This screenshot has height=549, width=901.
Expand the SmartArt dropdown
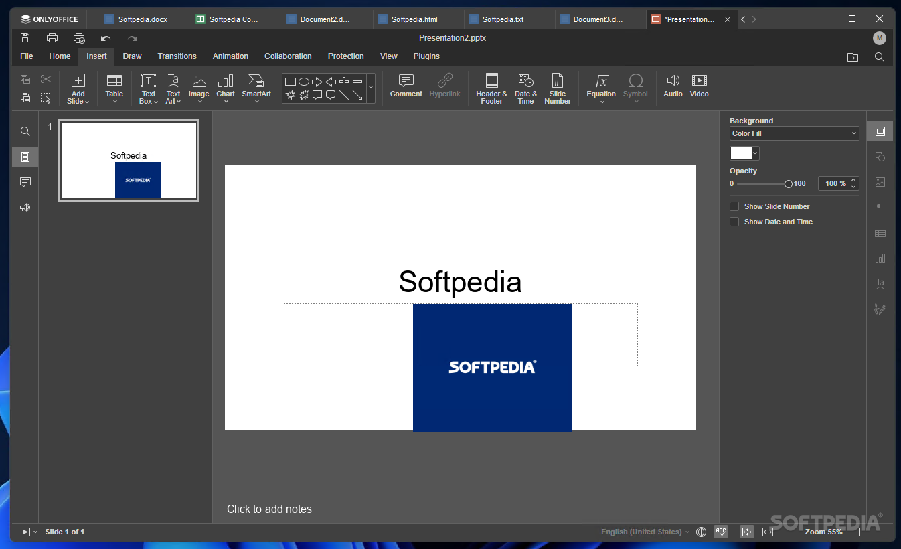256,102
